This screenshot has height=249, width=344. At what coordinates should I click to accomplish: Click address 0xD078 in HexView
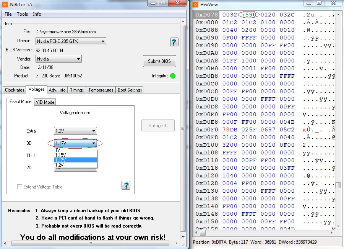click(x=207, y=15)
